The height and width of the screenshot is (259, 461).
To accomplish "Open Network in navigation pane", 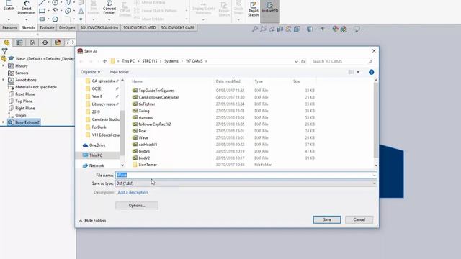I will (97, 165).
